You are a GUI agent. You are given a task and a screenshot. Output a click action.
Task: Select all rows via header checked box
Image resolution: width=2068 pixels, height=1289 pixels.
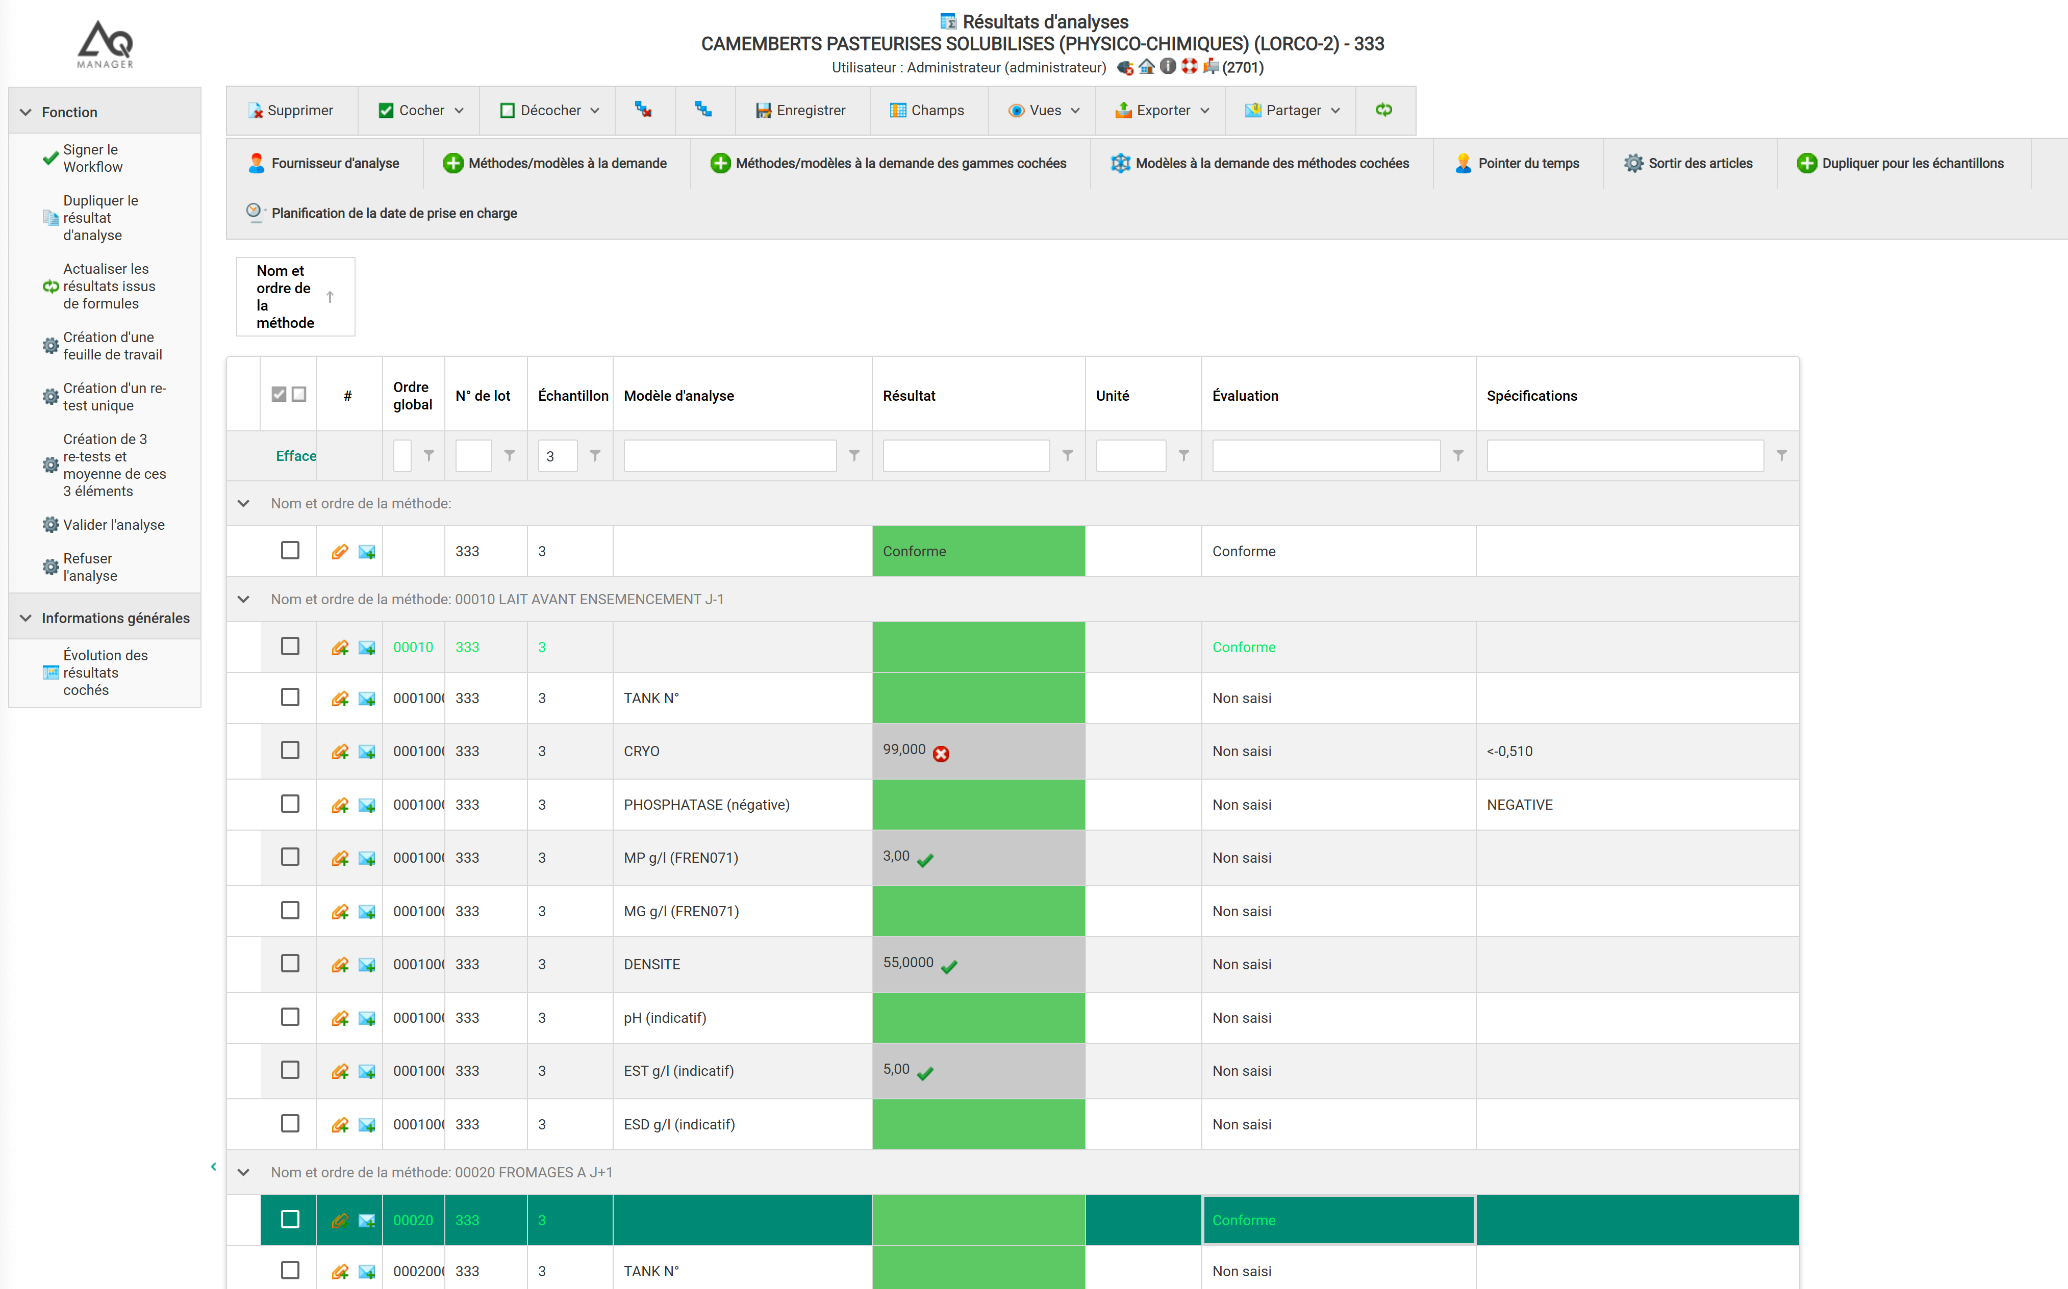pyautogui.click(x=279, y=395)
